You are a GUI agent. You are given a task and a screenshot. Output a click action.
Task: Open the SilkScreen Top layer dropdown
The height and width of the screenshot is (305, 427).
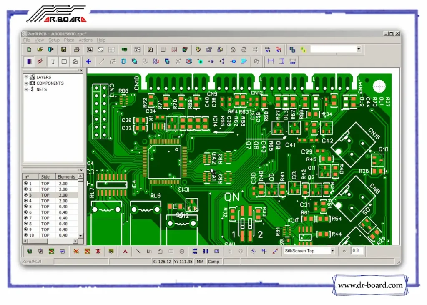(332, 251)
